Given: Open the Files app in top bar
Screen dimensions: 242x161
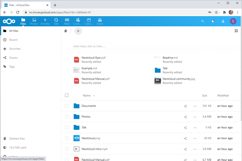Looking at the screenshot, I should click(23, 21).
